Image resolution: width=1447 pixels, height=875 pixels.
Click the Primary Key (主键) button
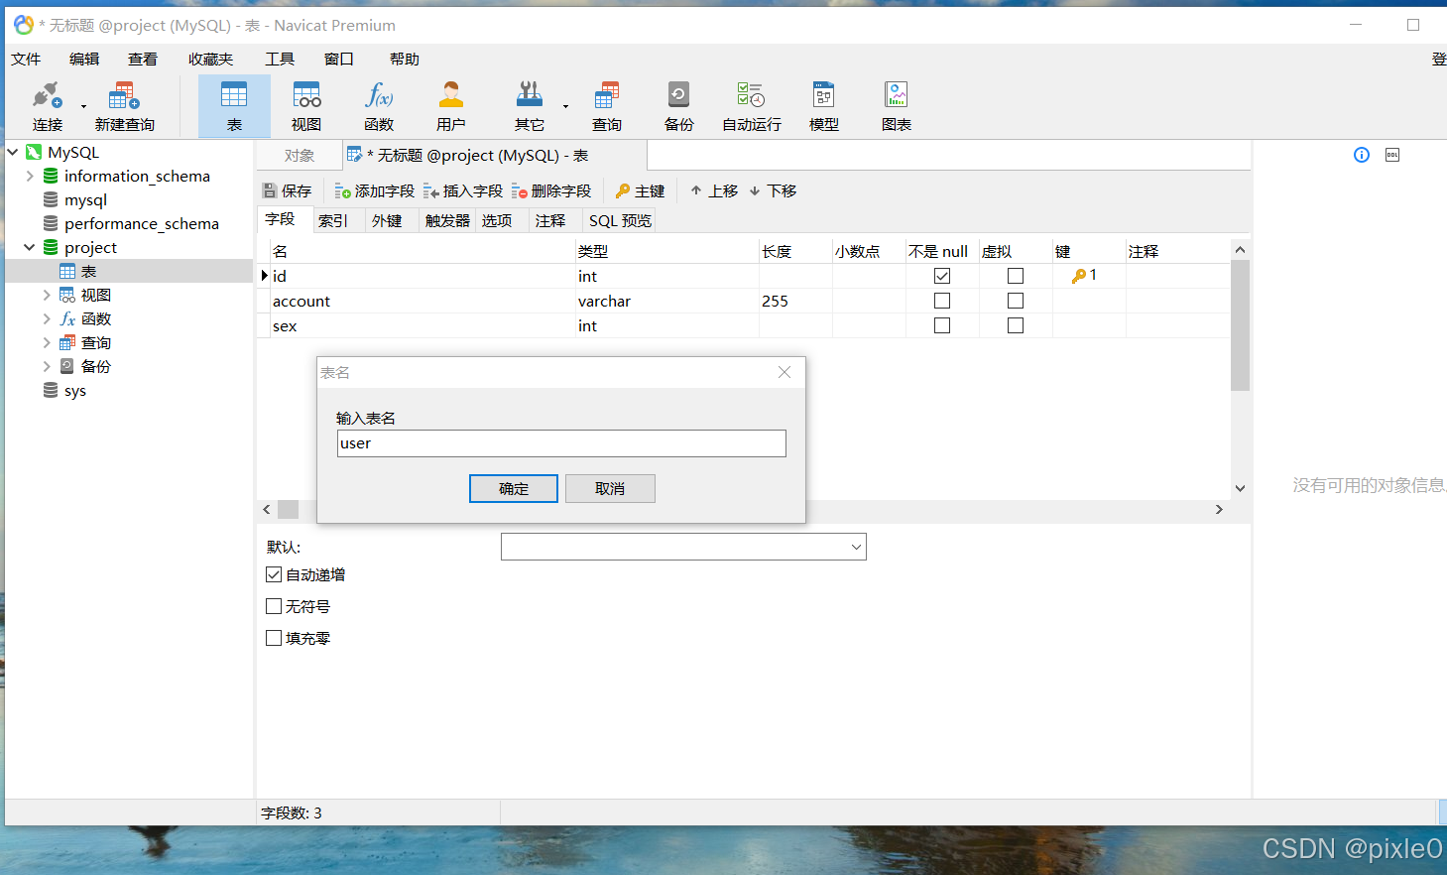[640, 190]
